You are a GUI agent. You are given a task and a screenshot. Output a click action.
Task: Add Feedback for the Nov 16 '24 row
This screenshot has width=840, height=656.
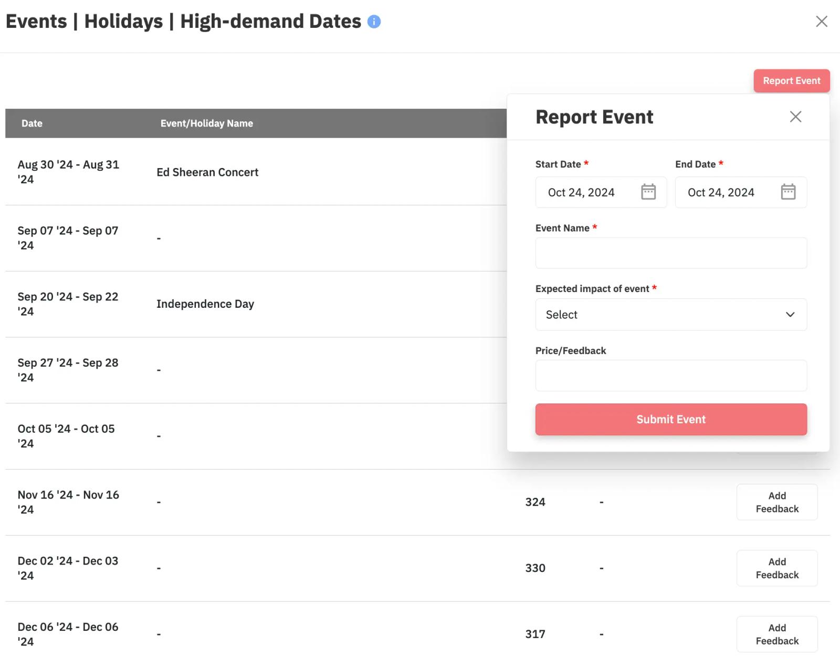(x=777, y=502)
